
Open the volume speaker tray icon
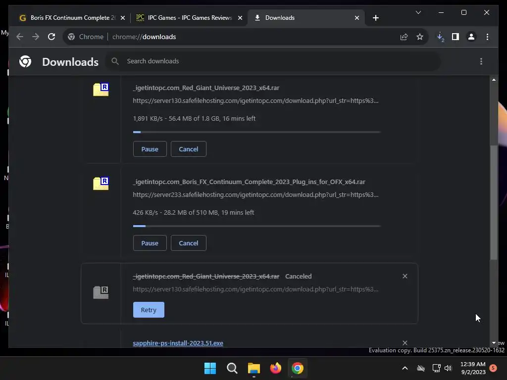click(448, 368)
